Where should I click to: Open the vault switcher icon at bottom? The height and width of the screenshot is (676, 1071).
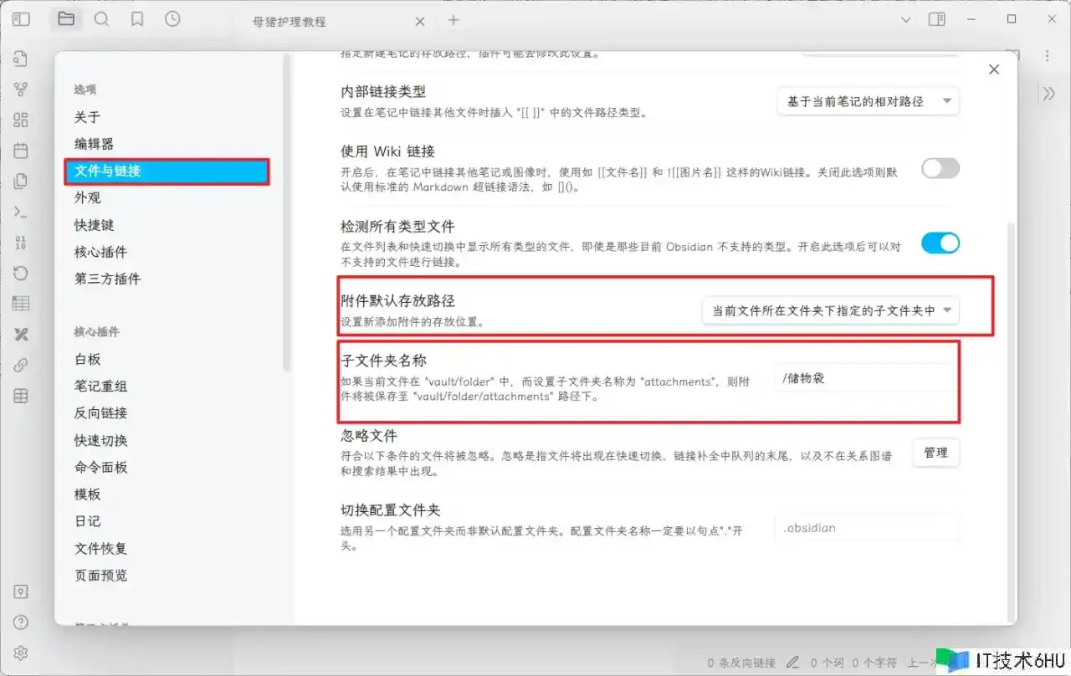tap(21, 591)
